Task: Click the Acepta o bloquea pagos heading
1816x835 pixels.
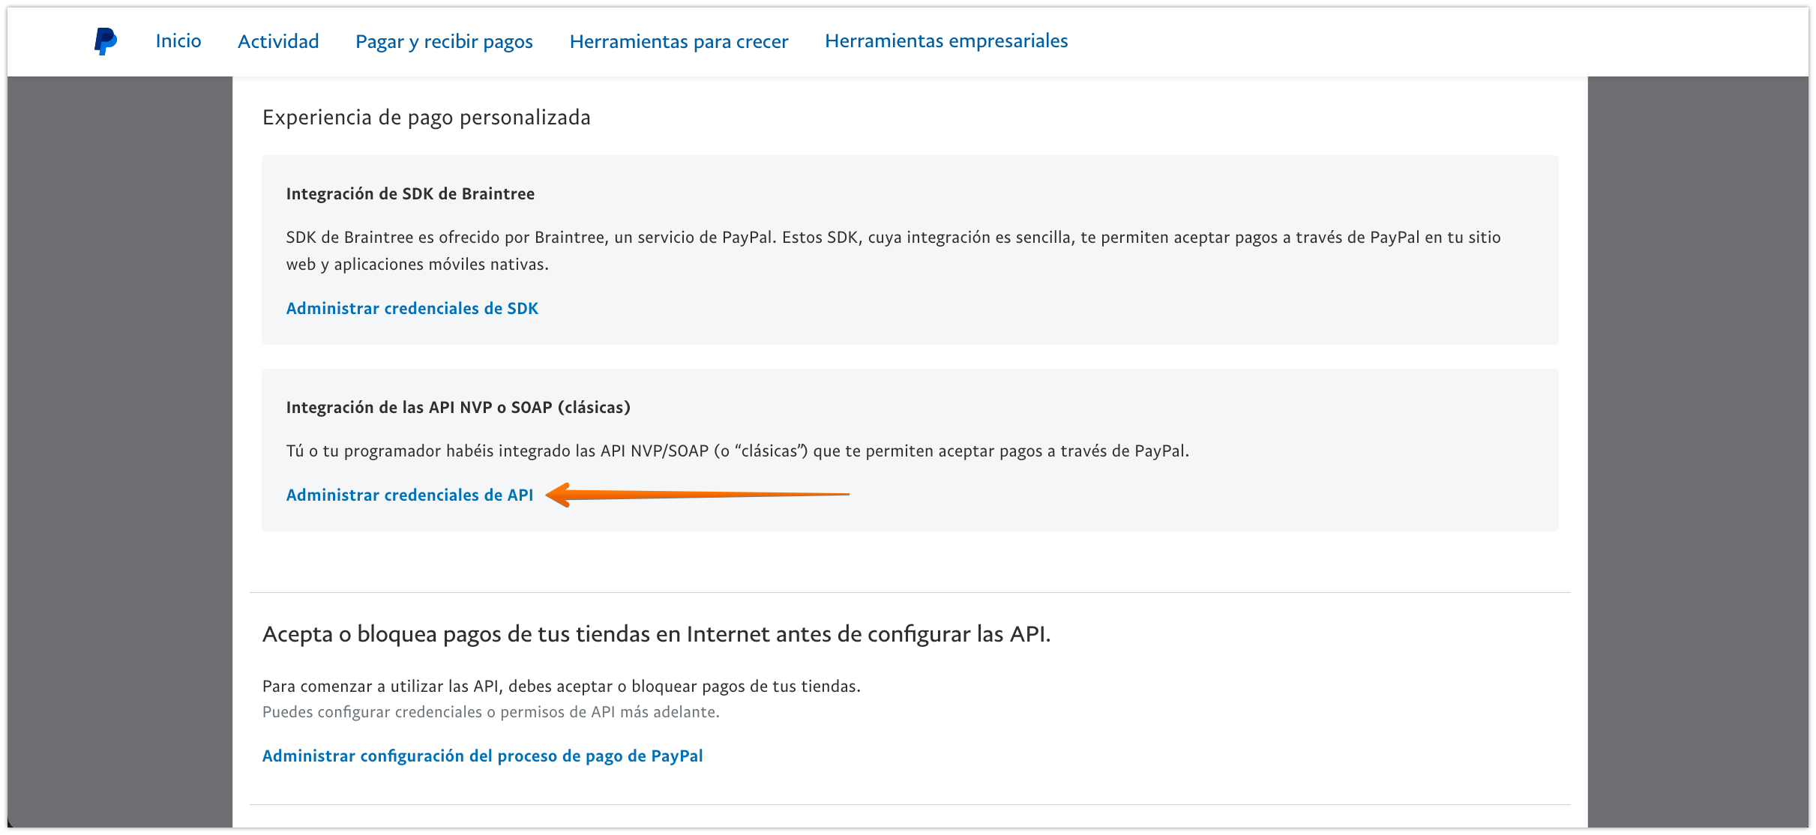Action: pos(656,634)
